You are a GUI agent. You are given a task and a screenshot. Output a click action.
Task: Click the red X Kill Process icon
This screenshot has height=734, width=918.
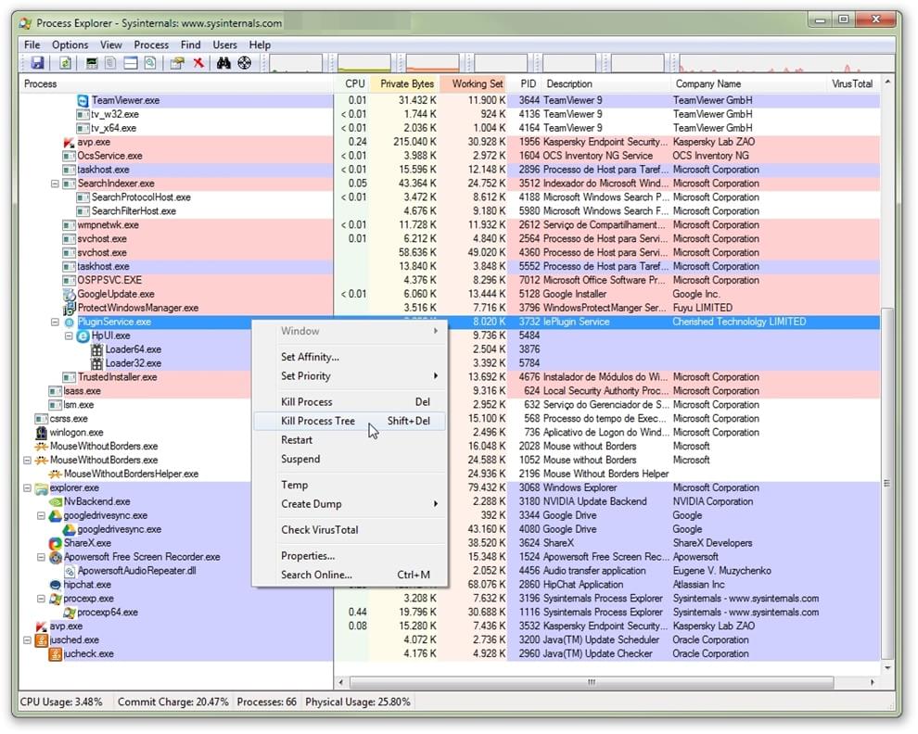[198, 63]
